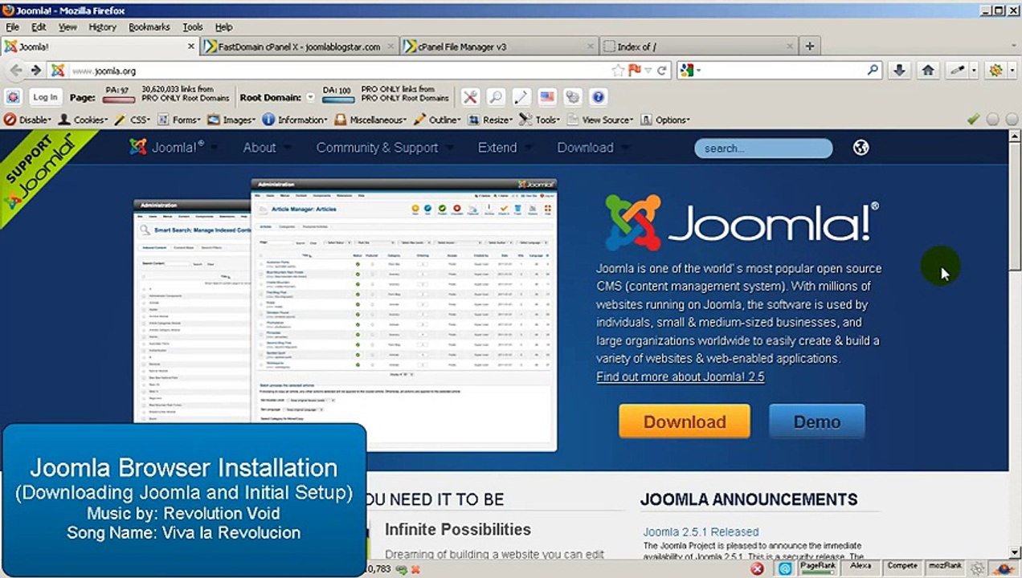
Task: Click the SEO toolbar pencil highlight icon
Action: pyautogui.click(x=521, y=97)
